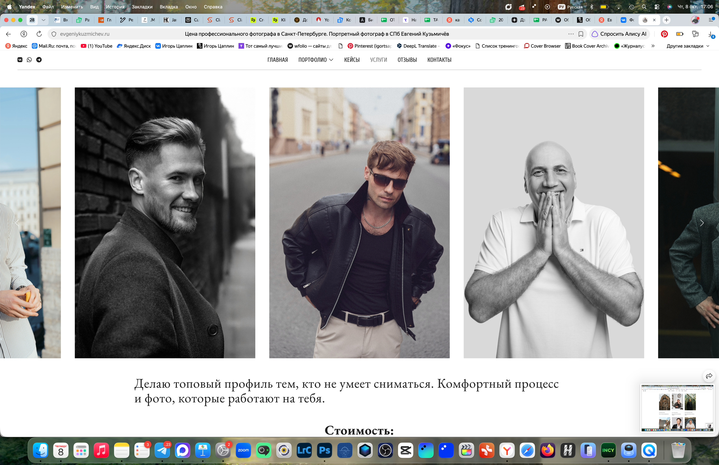This screenshot has width=719, height=465.
Task: Open the downloads icon in the toolbar
Action: 711,35
